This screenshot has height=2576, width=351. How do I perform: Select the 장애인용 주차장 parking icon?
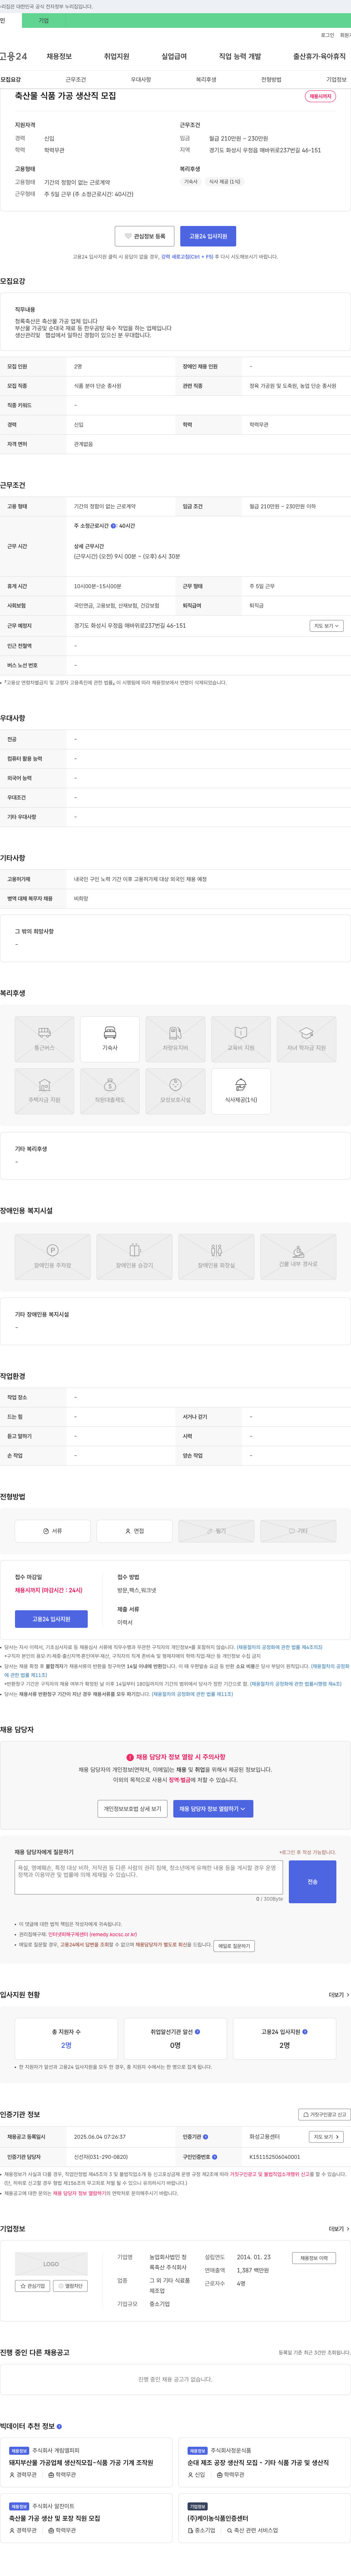point(53,1257)
